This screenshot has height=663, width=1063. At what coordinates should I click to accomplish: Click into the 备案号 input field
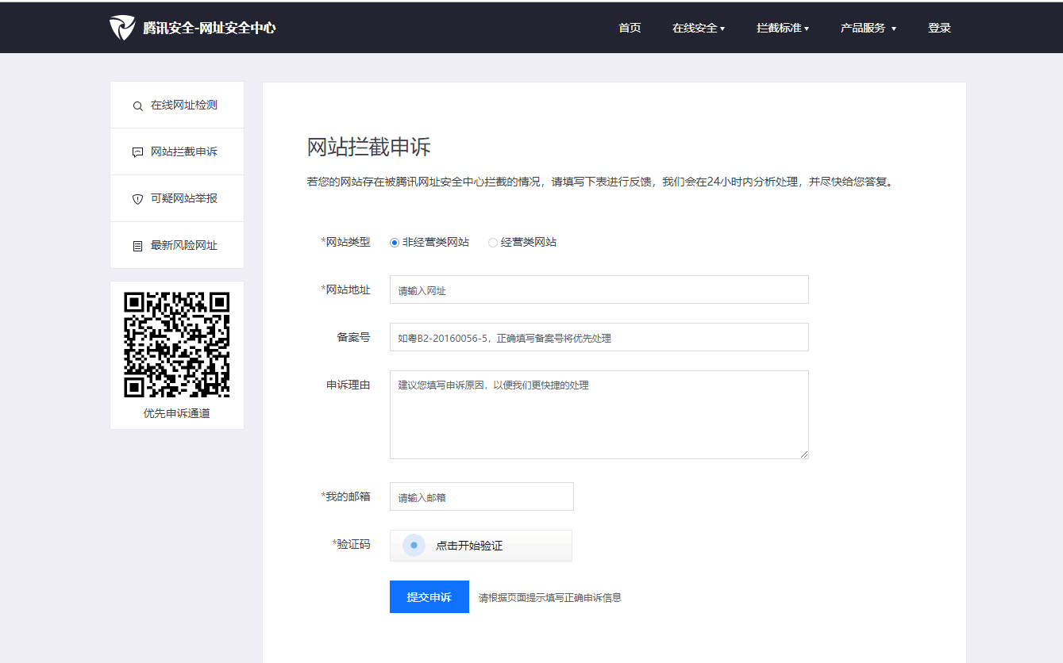[x=599, y=337]
